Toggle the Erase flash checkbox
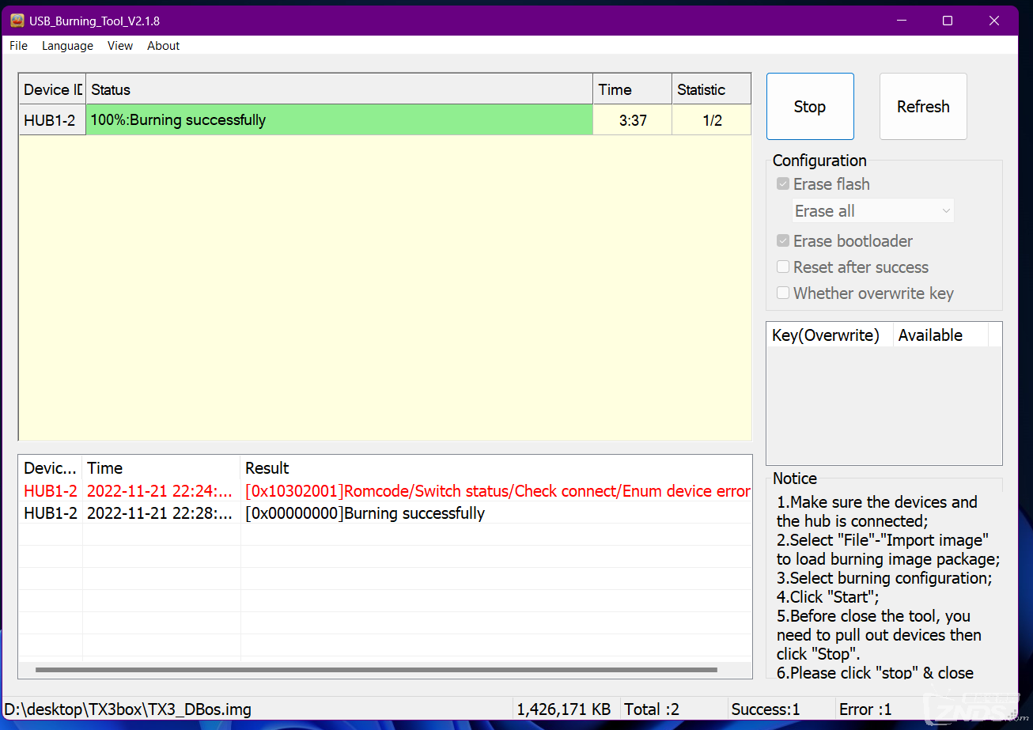 783,184
